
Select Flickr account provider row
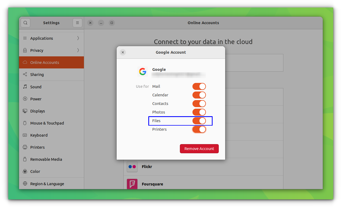(x=203, y=167)
